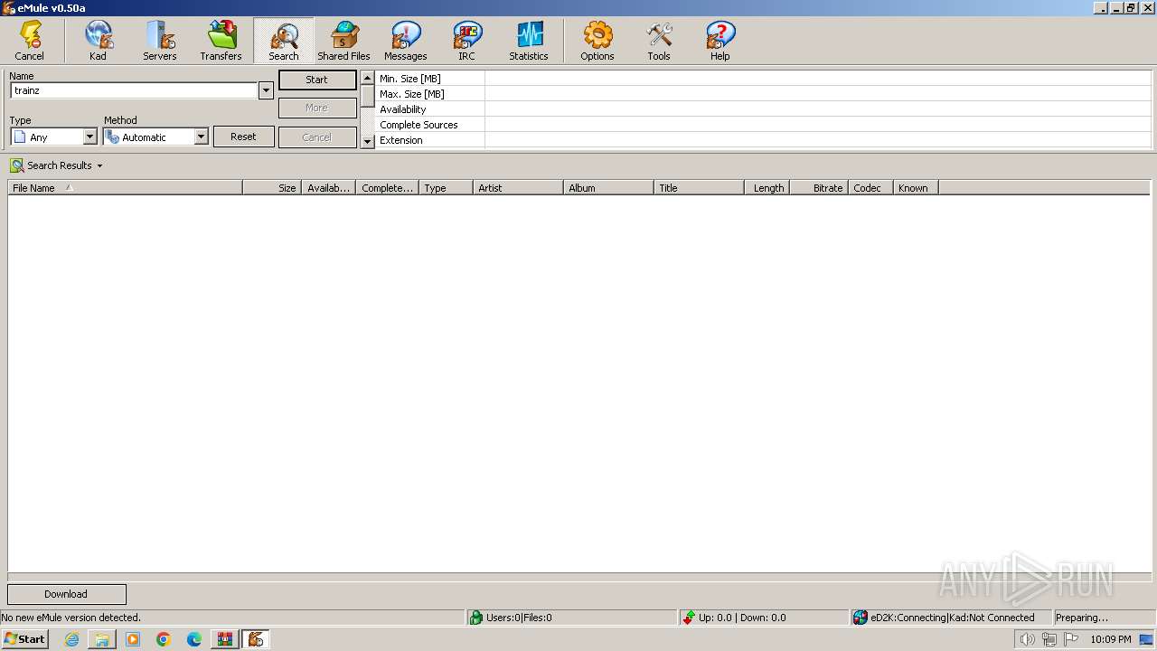
Task: Click the network tray icon
Action: [x=1049, y=639]
